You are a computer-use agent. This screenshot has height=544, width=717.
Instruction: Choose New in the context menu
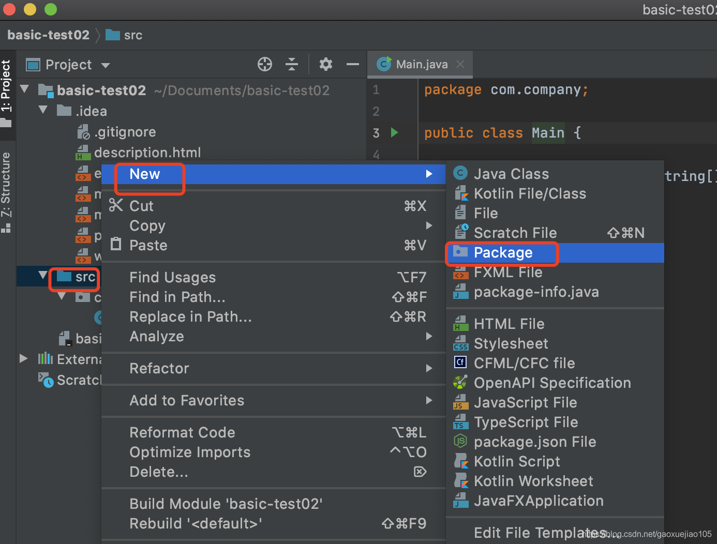click(x=273, y=174)
